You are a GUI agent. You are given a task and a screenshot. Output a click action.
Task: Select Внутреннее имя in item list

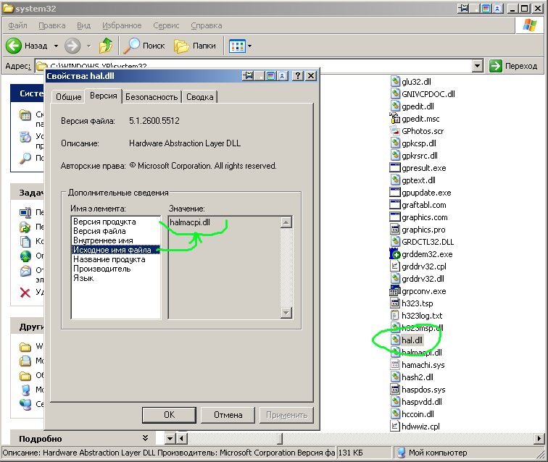pos(103,240)
